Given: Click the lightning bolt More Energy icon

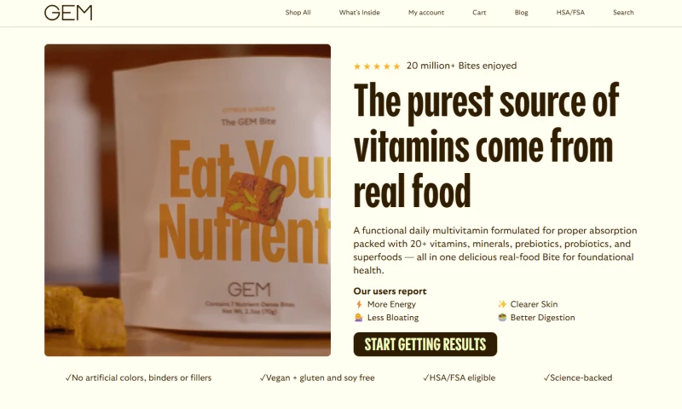Looking at the screenshot, I should (359, 304).
